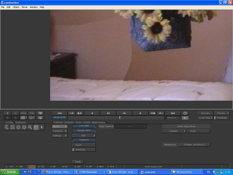The image size is (233, 175).
Task: Click the Background footage button
Action: [194, 144]
